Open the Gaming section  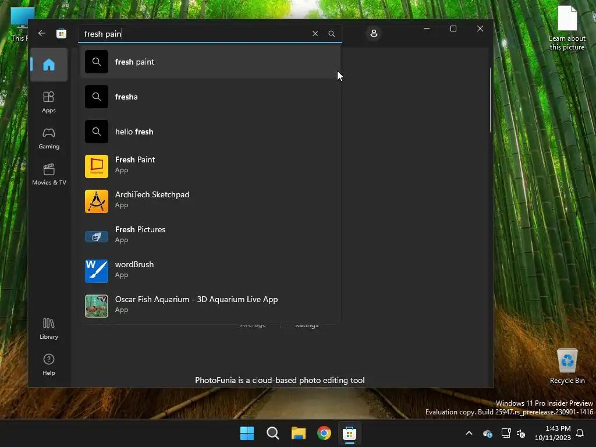click(49, 139)
